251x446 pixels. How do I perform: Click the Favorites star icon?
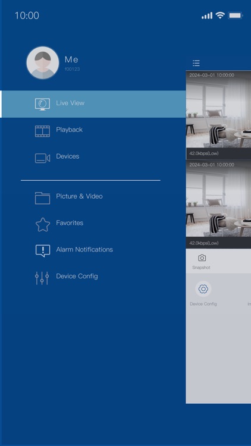[x=43, y=225]
